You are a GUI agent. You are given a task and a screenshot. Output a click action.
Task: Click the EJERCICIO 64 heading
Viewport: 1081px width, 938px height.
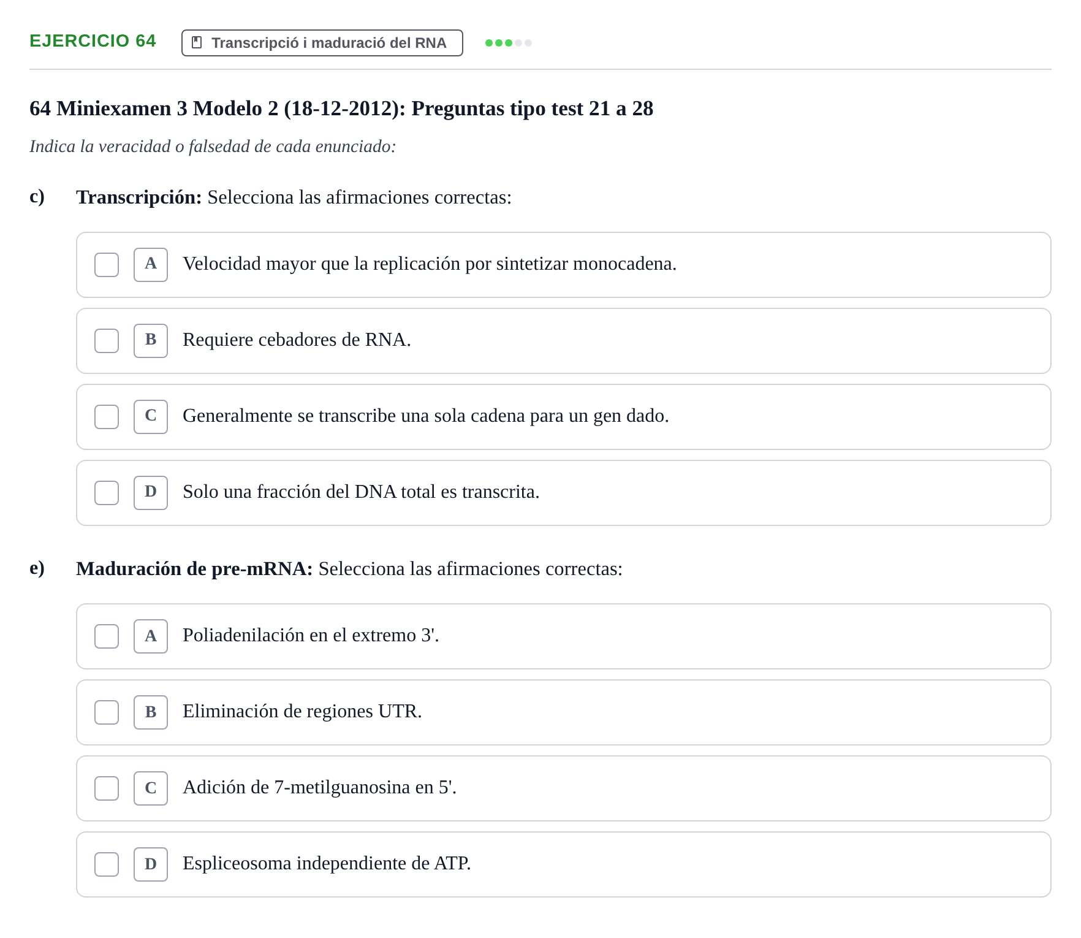93,41
